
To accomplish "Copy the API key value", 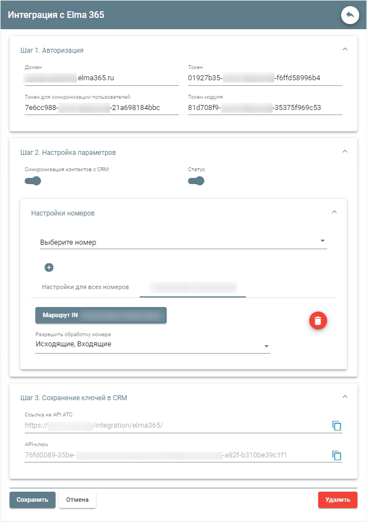I will coord(337,455).
